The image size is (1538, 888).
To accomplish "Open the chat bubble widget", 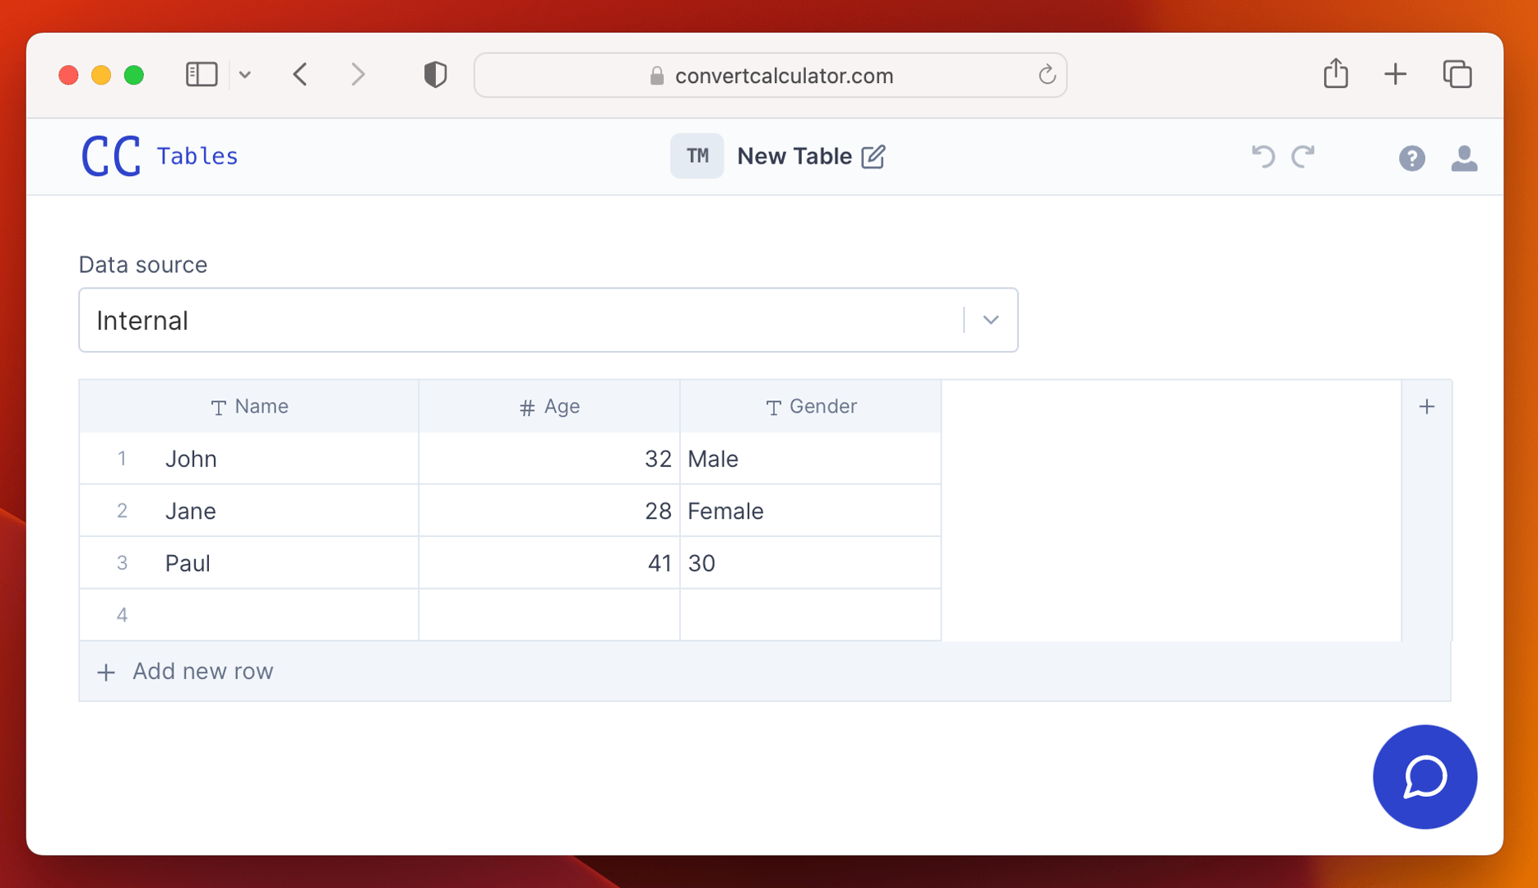I will pos(1425,777).
